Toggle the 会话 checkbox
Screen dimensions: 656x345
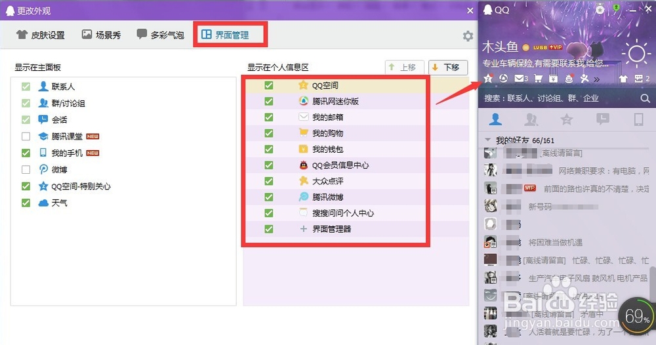(26, 119)
